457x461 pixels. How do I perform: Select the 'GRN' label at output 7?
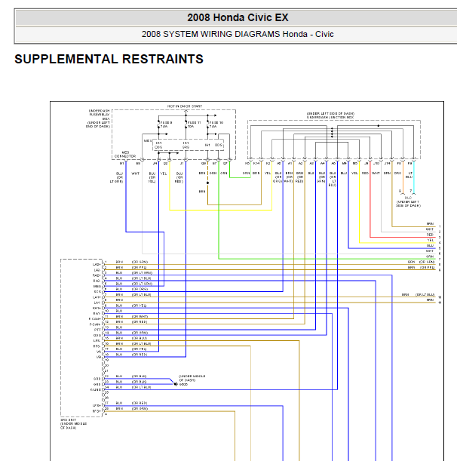tap(431, 257)
